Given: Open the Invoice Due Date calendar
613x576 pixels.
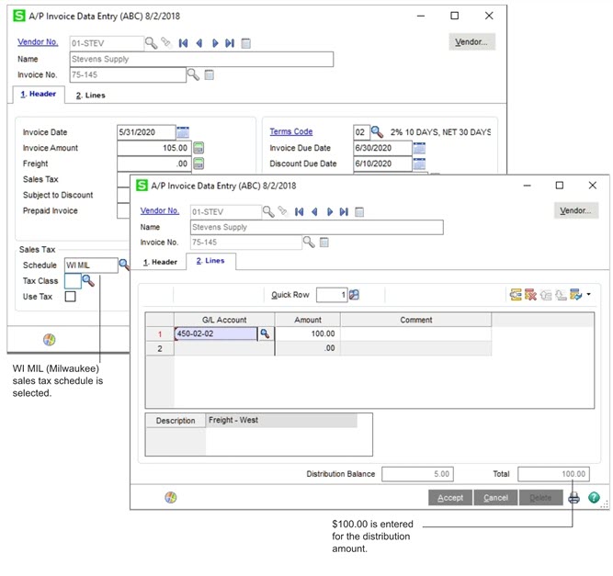Looking at the screenshot, I should pyautogui.click(x=419, y=148).
